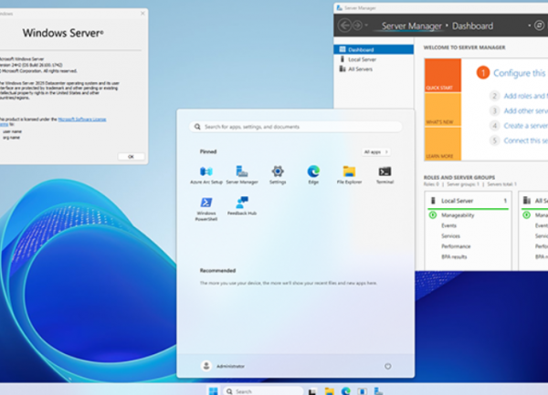Select Dashboard in Server Manager sidebar
Viewport: 548px width, 395px height.
(x=374, y=49)
